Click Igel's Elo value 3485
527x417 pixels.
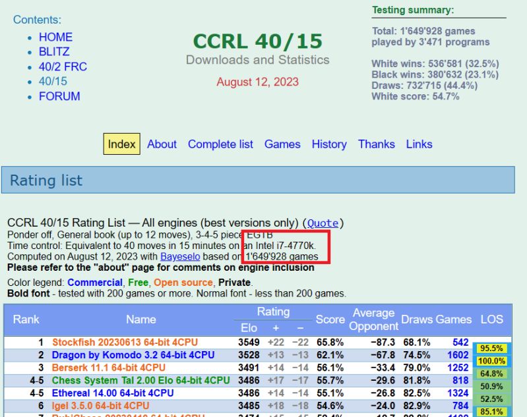[249, 406]
